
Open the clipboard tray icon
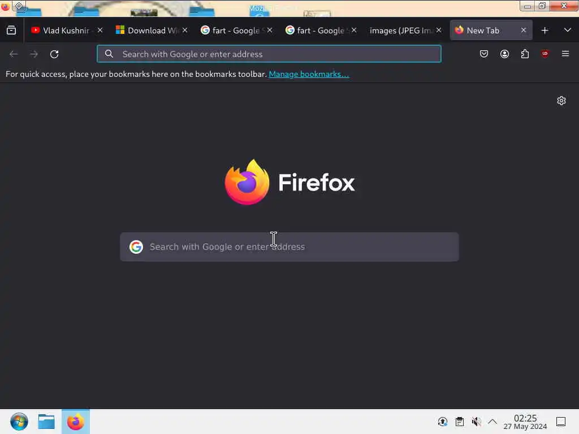459,422
